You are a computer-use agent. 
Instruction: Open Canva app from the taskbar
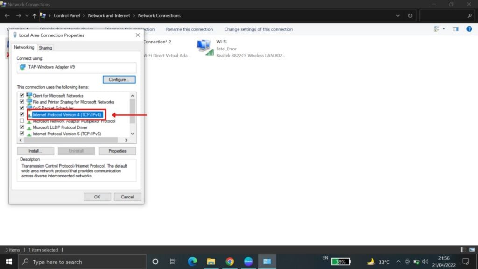click(248, 262)
